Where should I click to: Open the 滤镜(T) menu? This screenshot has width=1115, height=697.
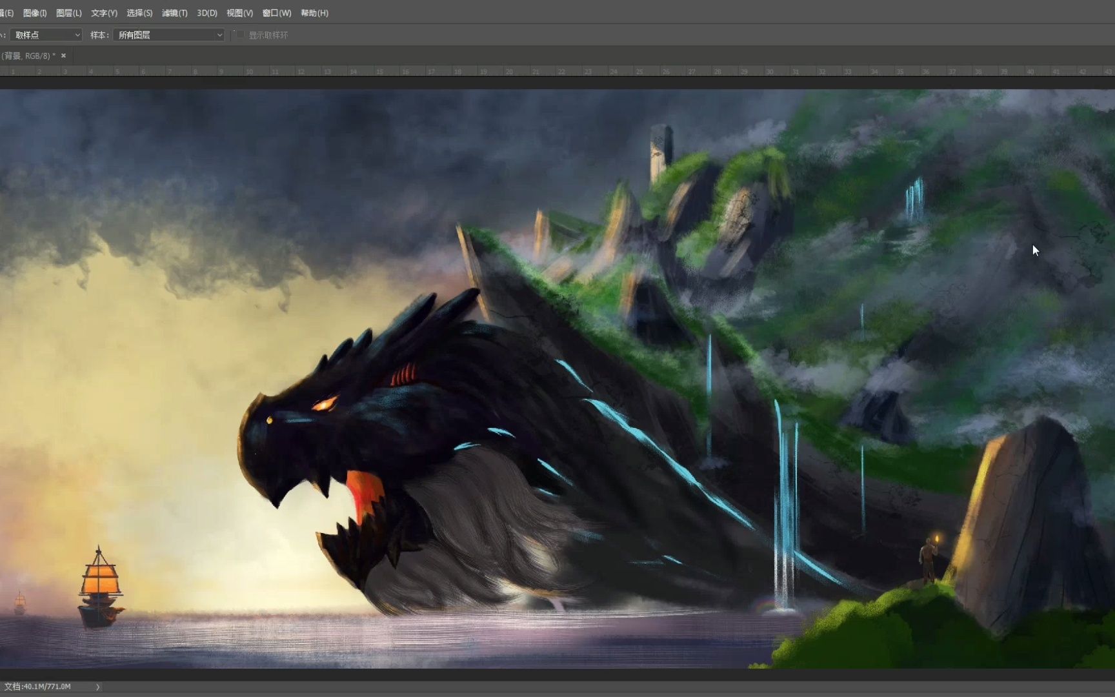(x=174, y=13)
